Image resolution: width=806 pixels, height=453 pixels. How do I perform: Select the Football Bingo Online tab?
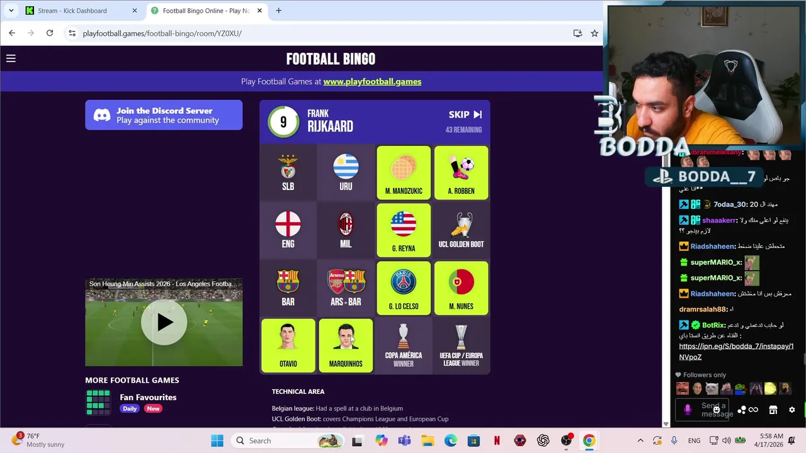[x=206, y=11]
